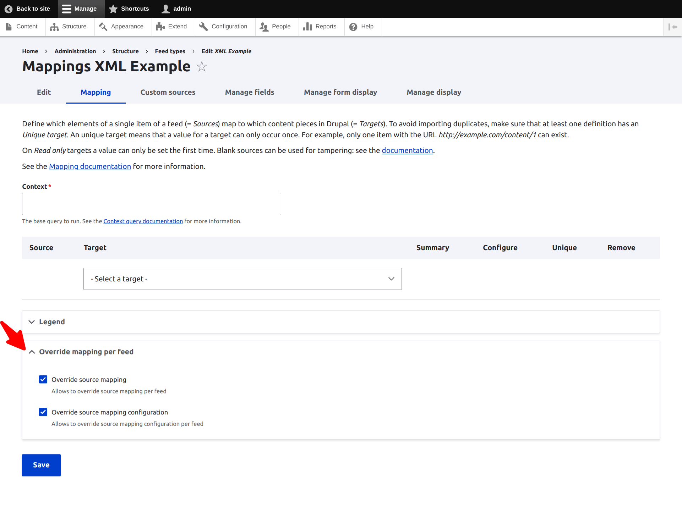
Task: Collapse Override mapping per feed section
Action: (86, 352)
